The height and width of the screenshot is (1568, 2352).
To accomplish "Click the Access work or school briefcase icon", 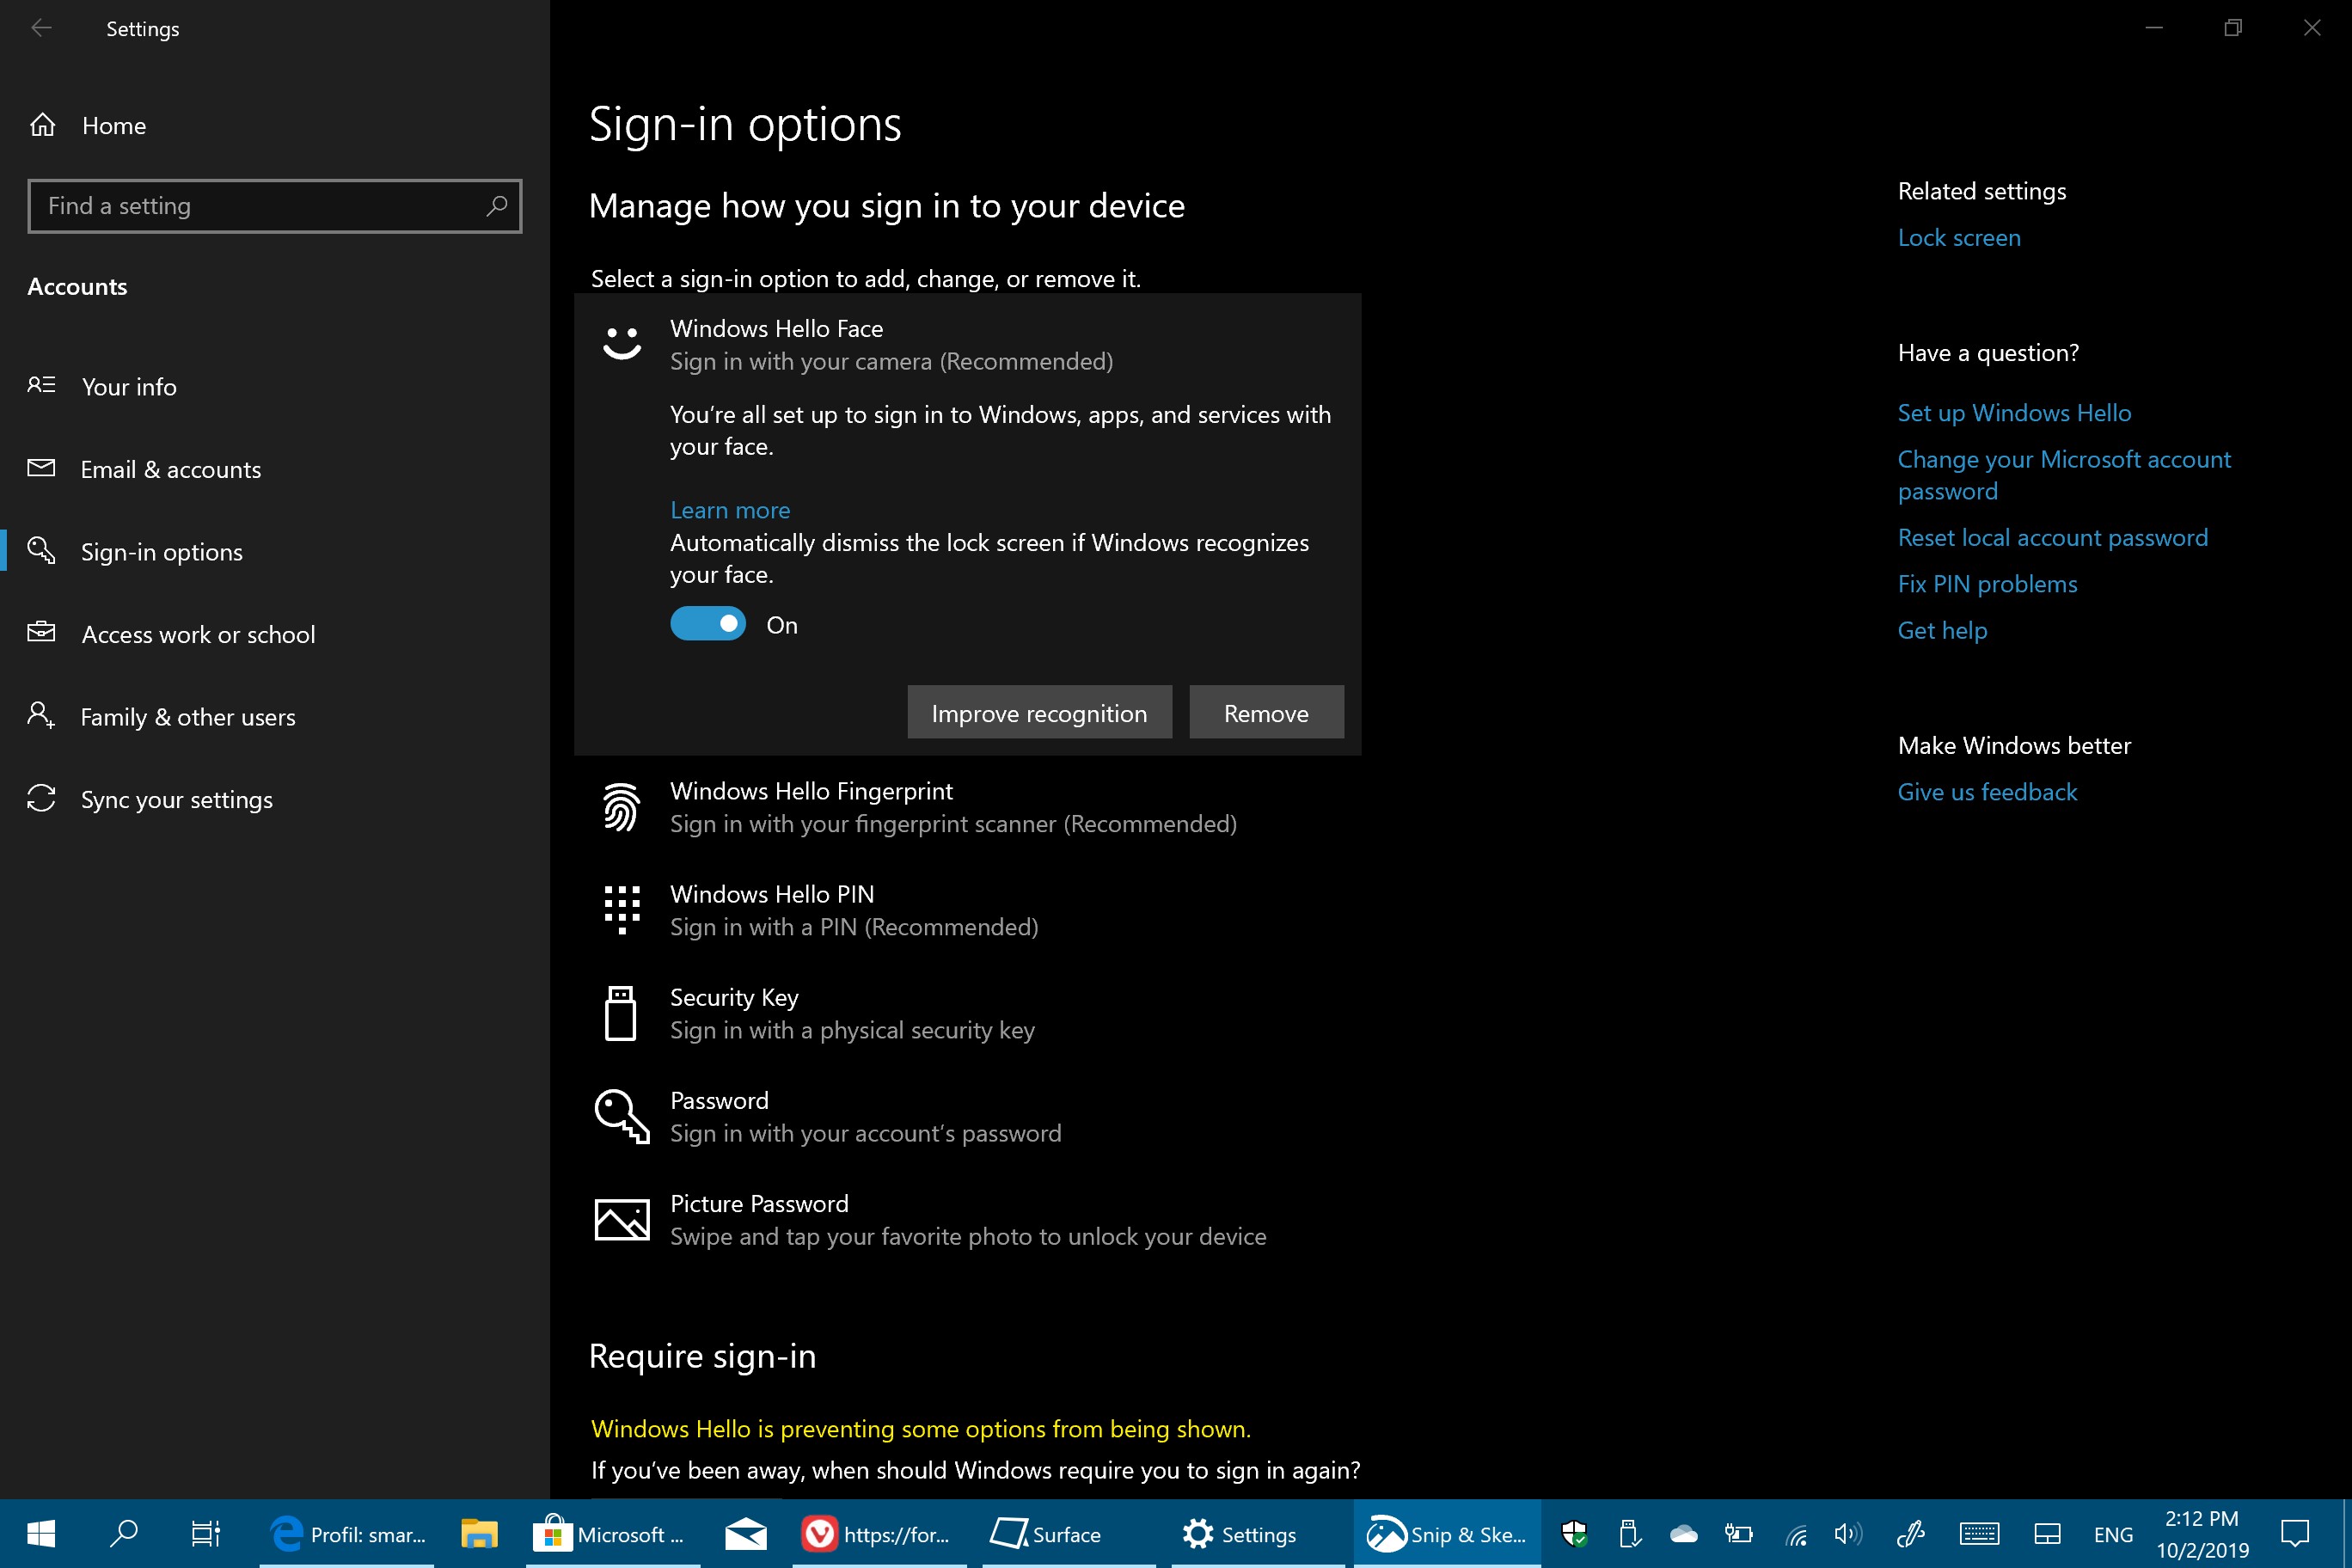I will click(41, 632).
